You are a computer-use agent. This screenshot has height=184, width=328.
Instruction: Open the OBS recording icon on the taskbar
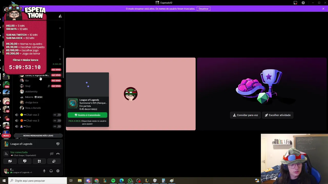click(138, 181)
